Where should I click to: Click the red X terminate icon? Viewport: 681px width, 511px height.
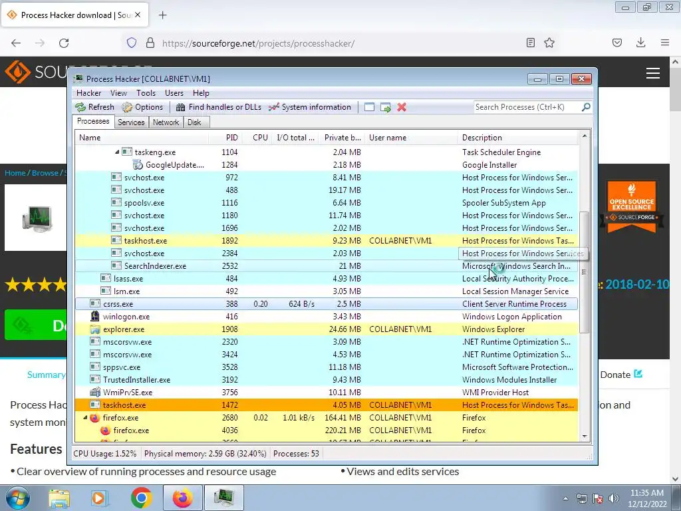point(402,107)
